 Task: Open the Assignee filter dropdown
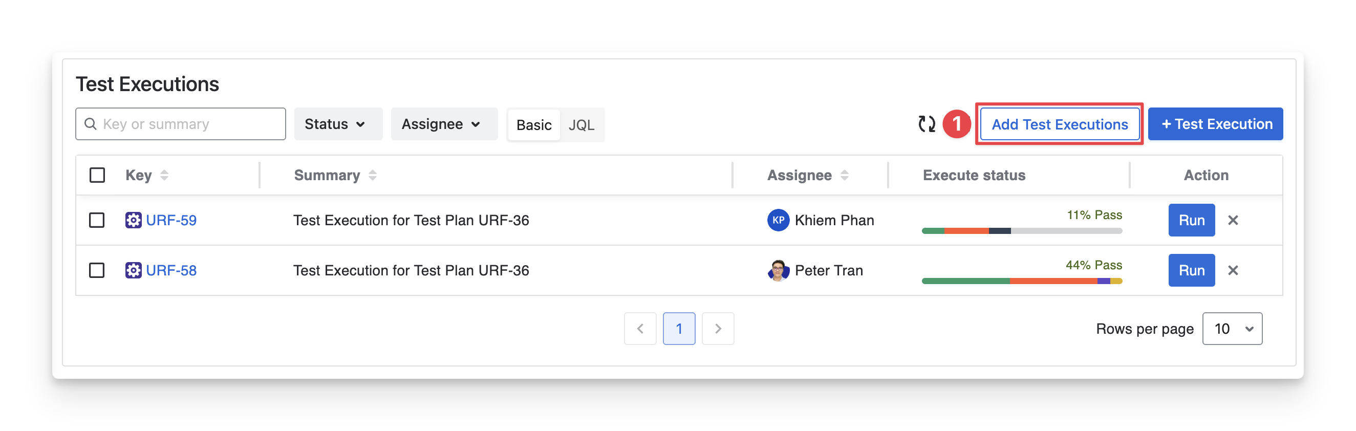[x=444, y=124]
